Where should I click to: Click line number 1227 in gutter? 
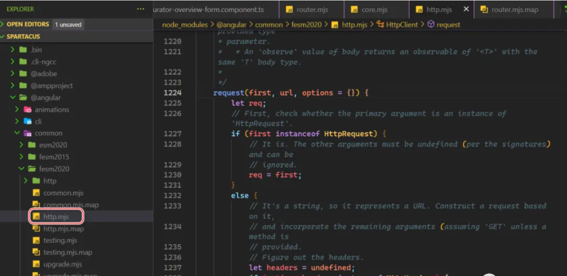(x=172, y=134)
